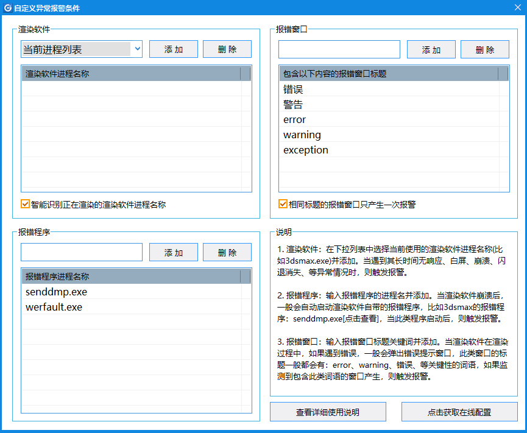Click the 渲染软件进程名称 column header
The width and height of the screenshot is (527, 433).
tap(132, 74)
